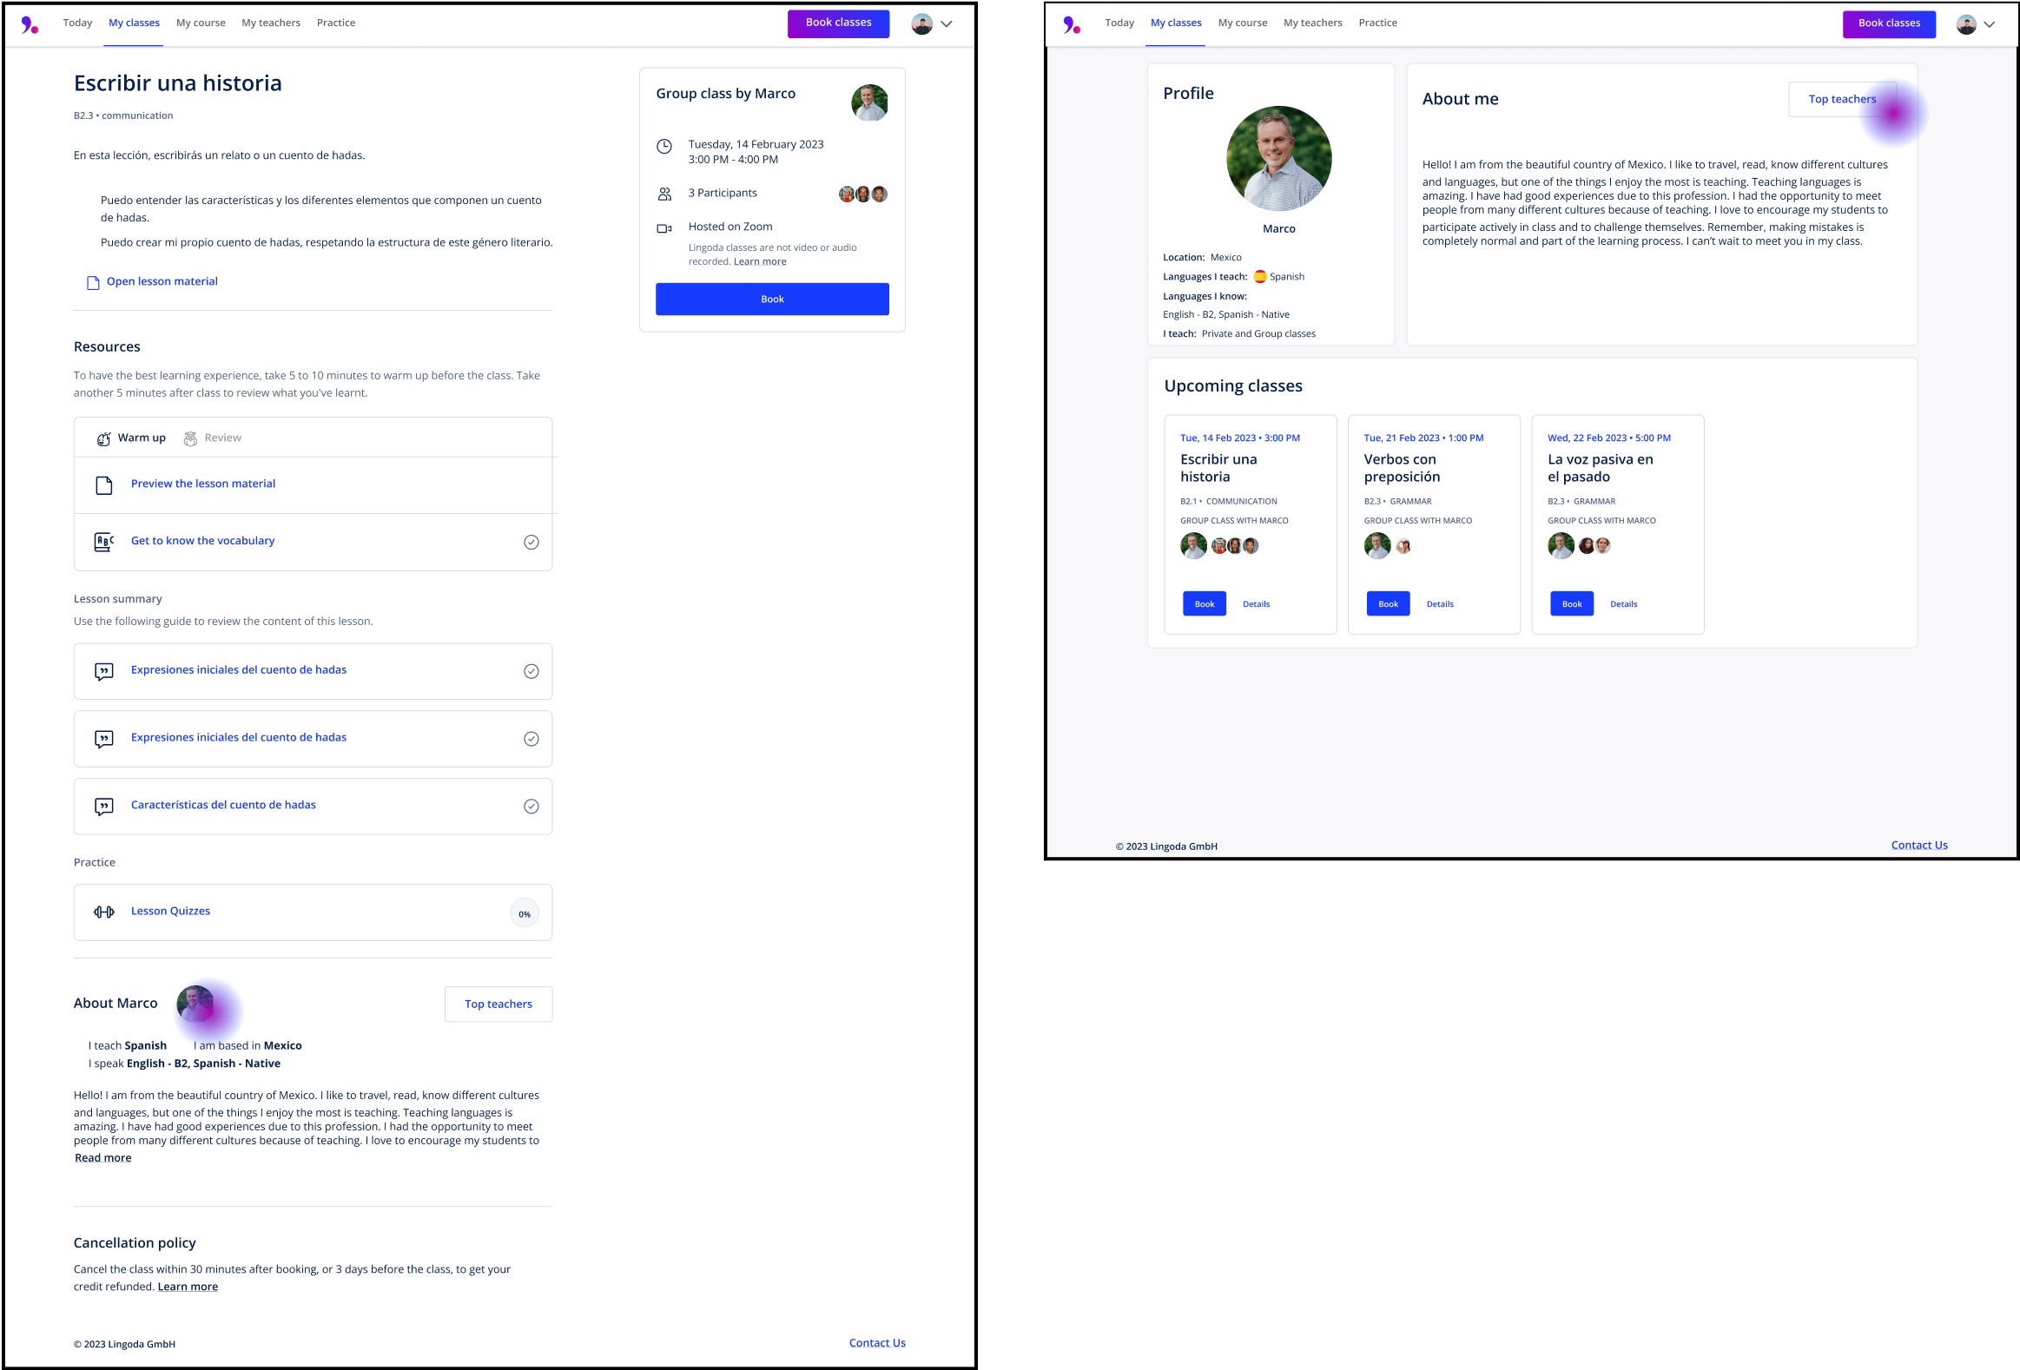Expand the second Expresiones iniciales section
This screenshot has height=1370, width=2020.
(315, 735)
